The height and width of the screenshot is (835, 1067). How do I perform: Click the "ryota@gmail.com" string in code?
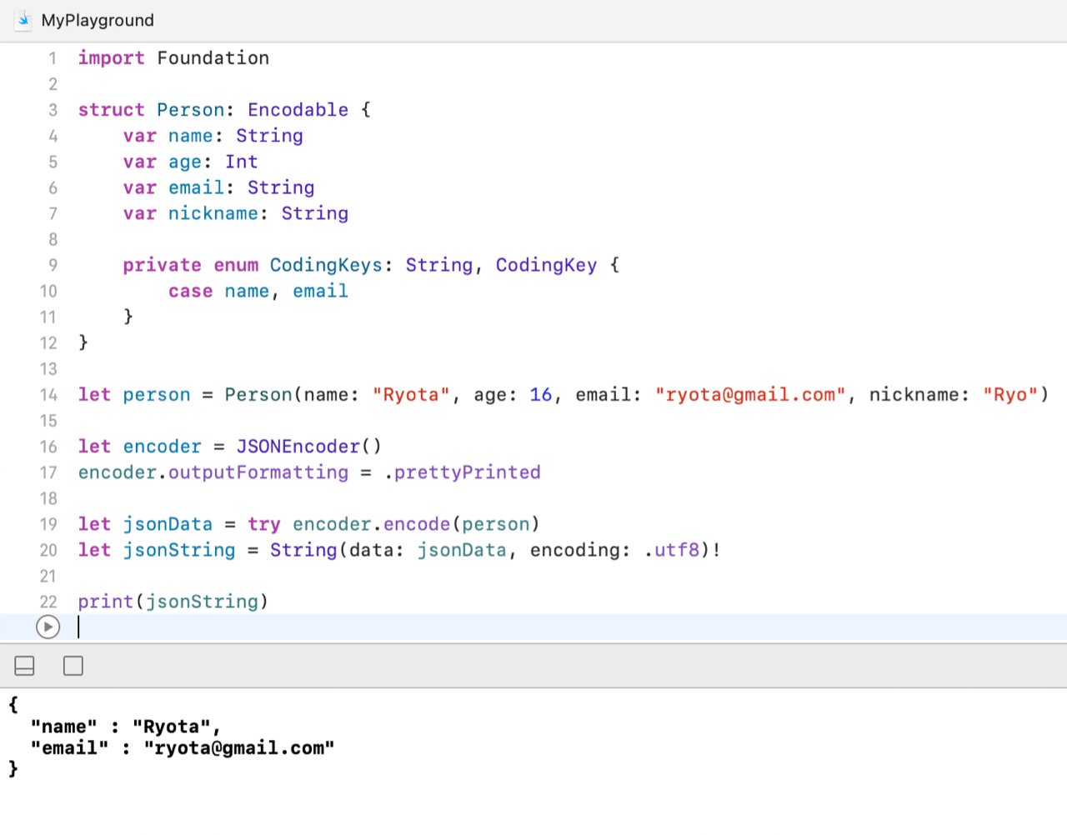[750, 395]
